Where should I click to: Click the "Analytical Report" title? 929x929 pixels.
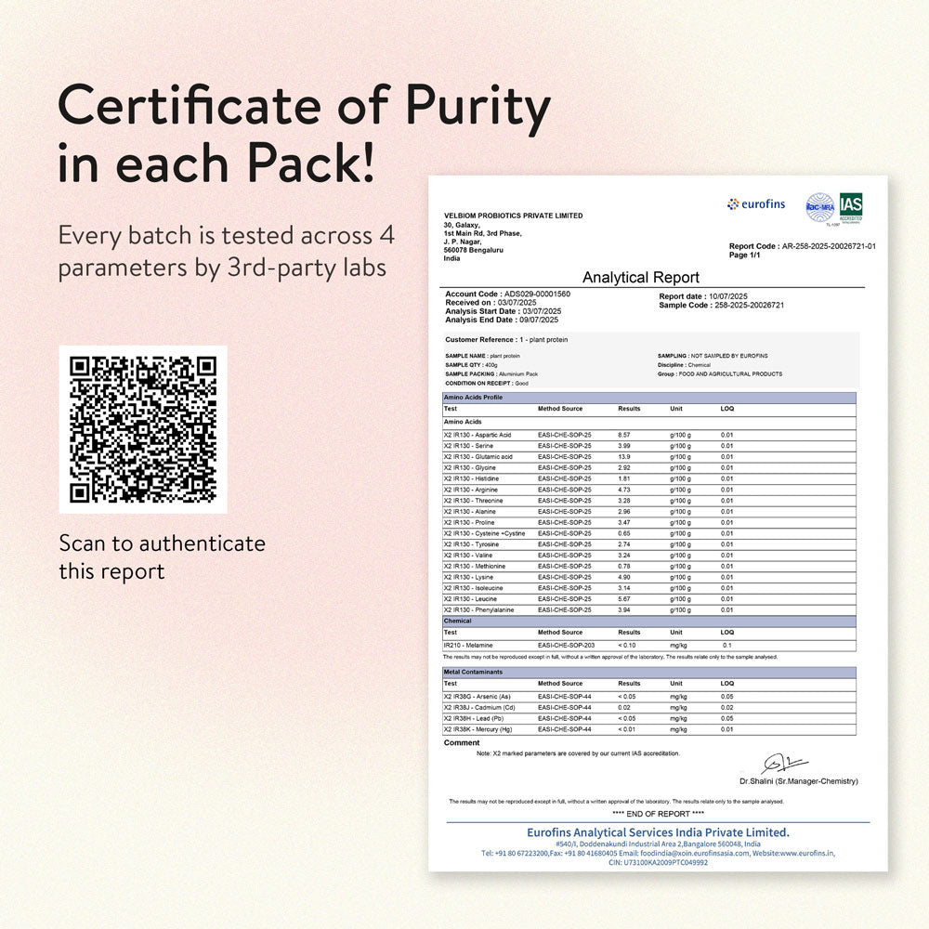pos(640,278)
